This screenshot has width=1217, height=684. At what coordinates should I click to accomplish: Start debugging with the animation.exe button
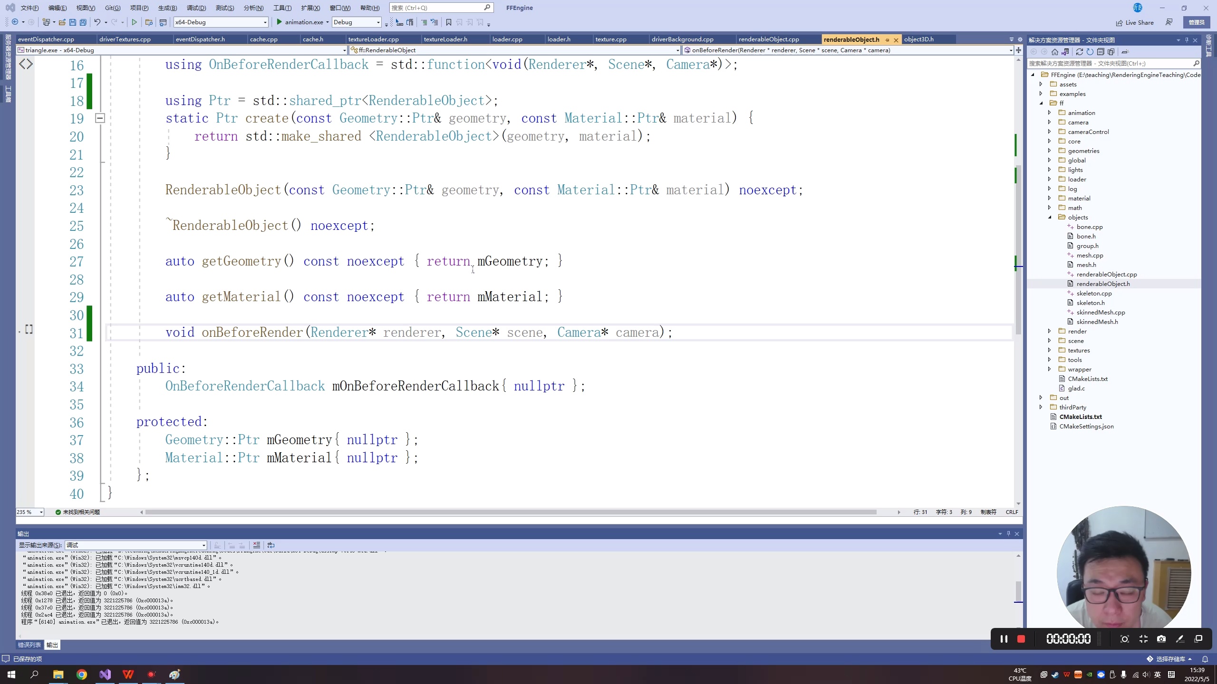[299, 22]
